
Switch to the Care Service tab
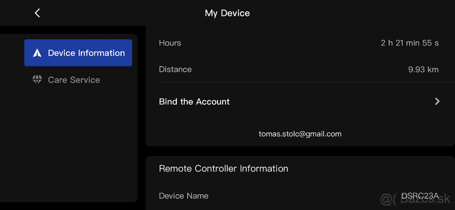(x=74, y=80)
